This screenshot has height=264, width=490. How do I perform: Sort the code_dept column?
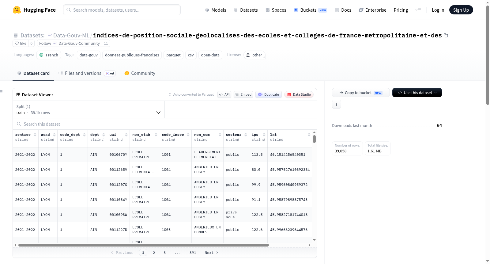(x=84, y=135)
